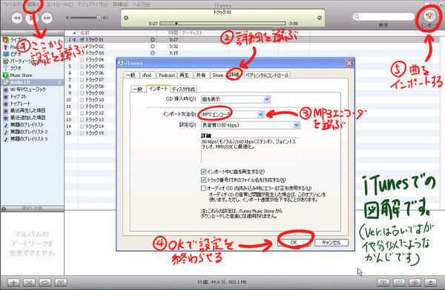Screen dimensions: 445x290
Task: Click the fast-forward next track button
Action: click(47, 18)
